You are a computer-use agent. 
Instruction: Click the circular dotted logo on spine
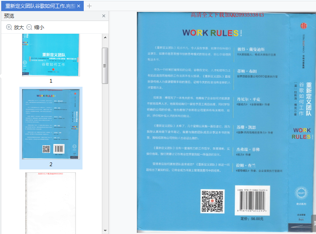tap(301, 193)
